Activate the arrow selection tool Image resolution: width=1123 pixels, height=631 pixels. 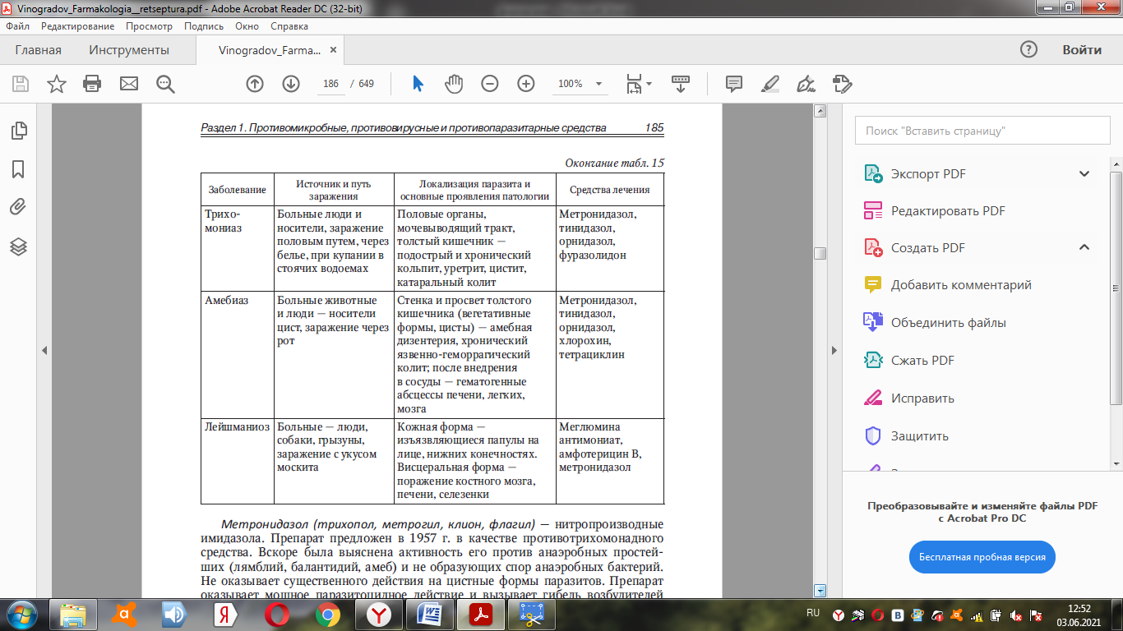click(x=418, y=84)
